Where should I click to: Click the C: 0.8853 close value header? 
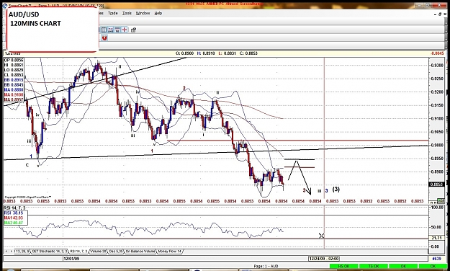248,53
